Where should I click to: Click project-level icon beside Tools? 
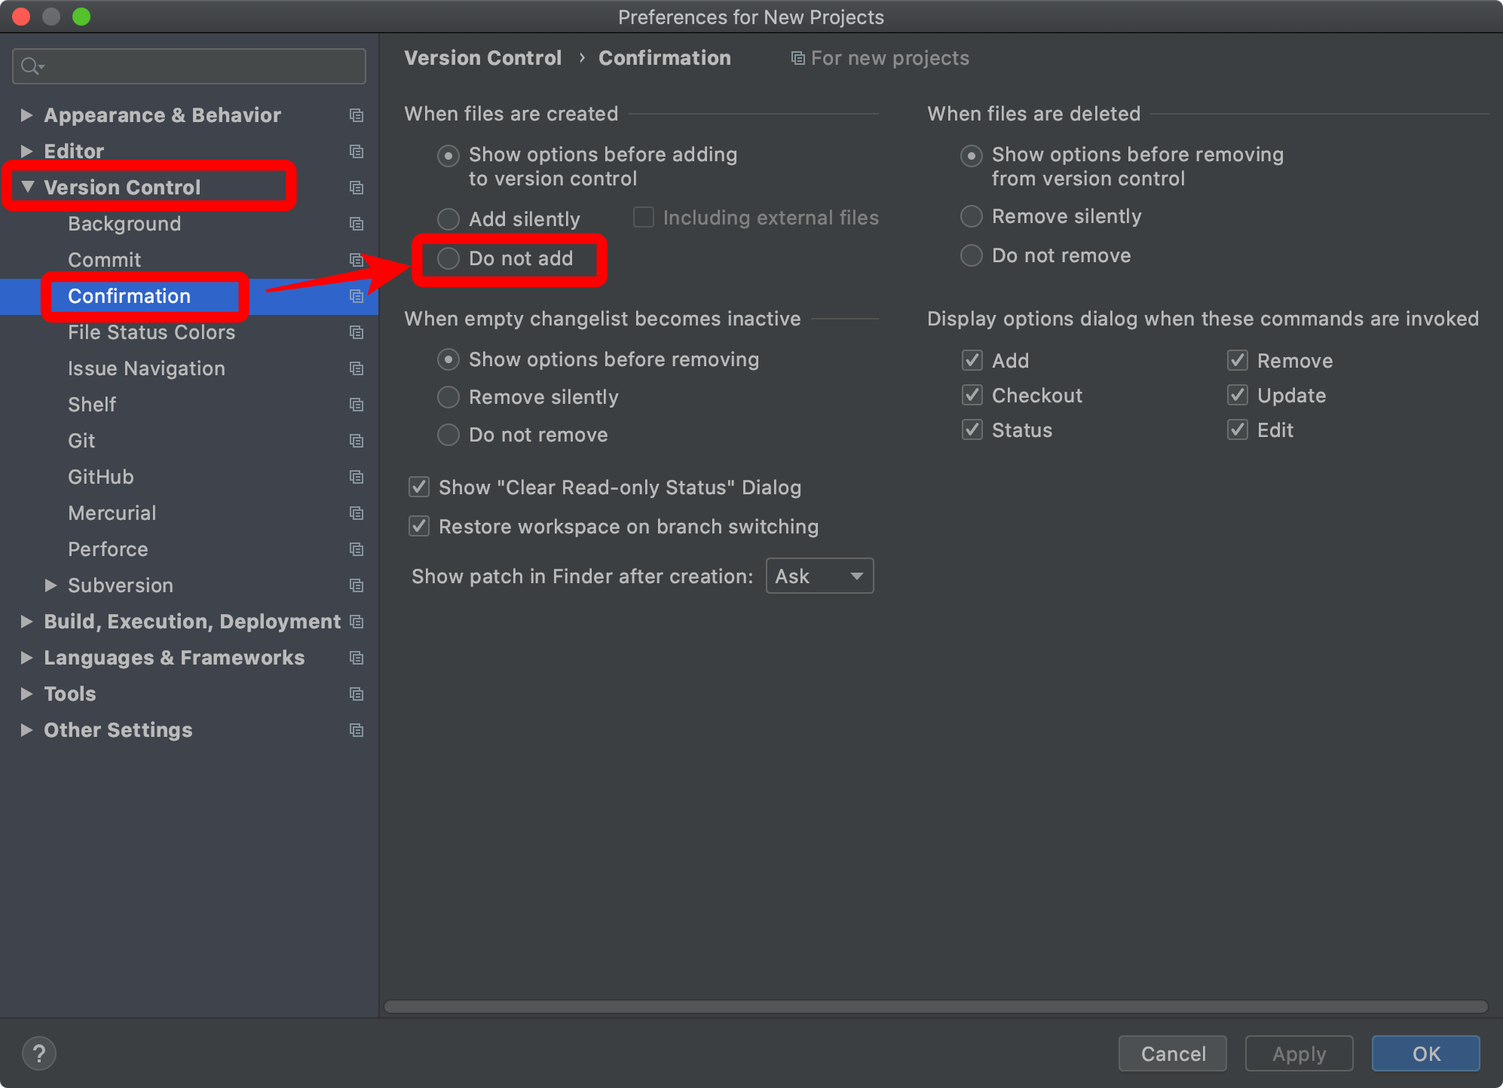(357, 694)
